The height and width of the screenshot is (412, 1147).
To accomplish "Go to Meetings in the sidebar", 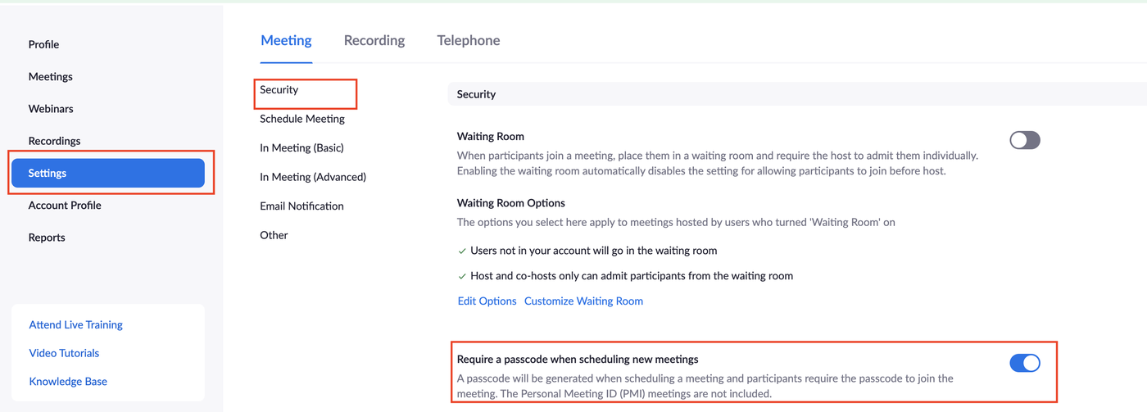I will pyautogui.click(x=51, y=76).
